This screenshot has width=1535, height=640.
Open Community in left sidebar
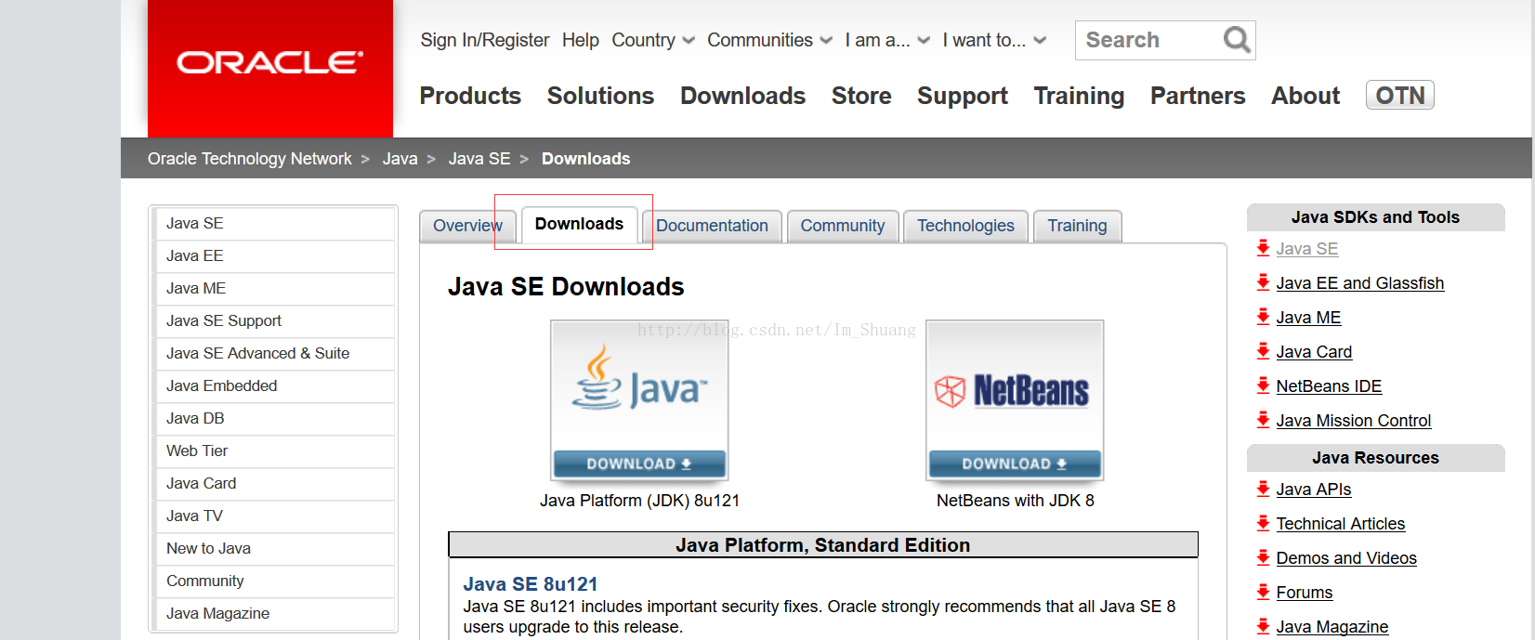[274, 581]
